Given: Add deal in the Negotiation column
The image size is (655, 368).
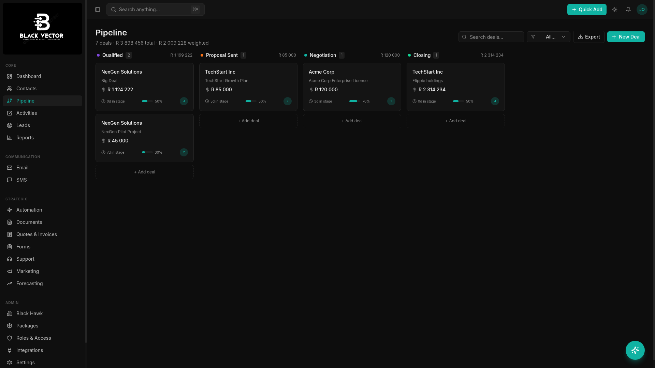Looking at the screenshot, I should pyautogui.click(x=352, y=121).
